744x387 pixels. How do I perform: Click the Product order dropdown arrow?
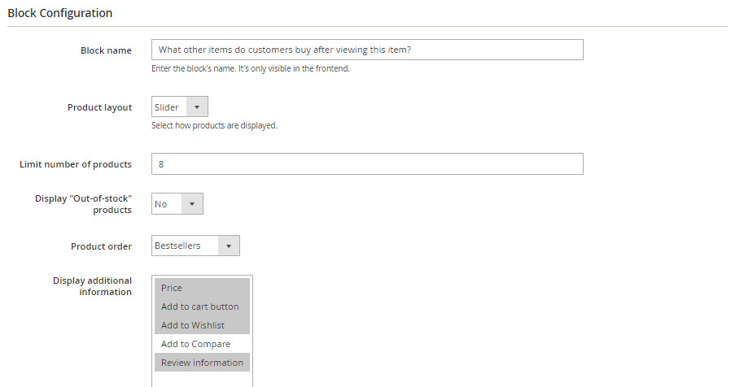click(x=229, y=246)
